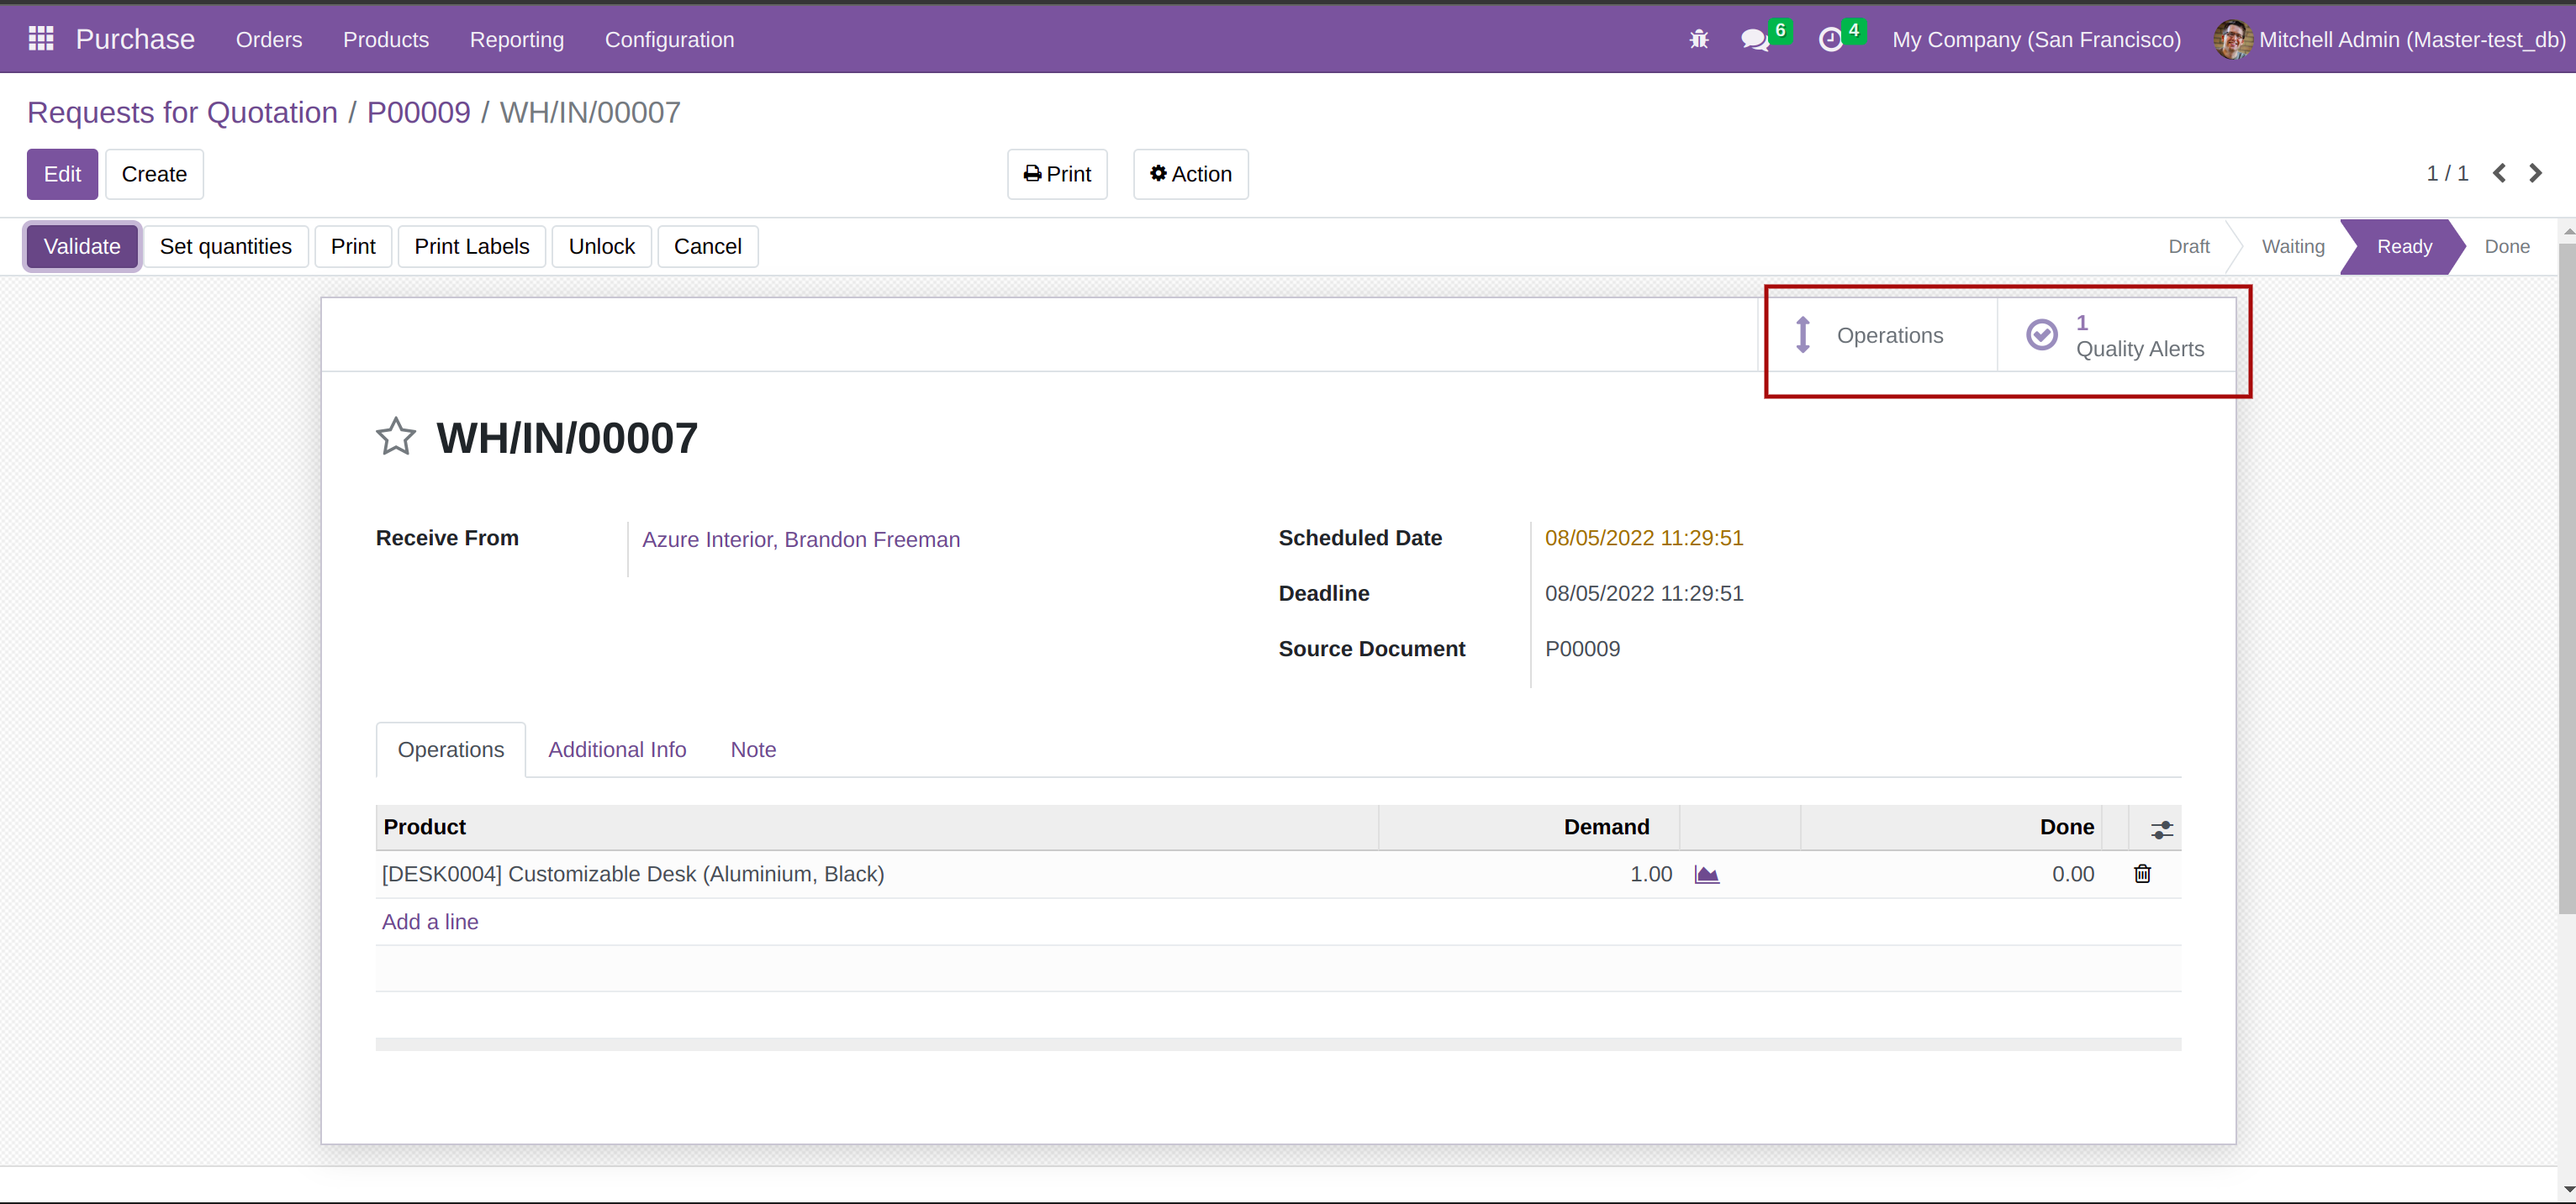Open the Reporting menu
Image resolution: width=2576 pixels, height=1204 pixels.
[x=516, y=40]
